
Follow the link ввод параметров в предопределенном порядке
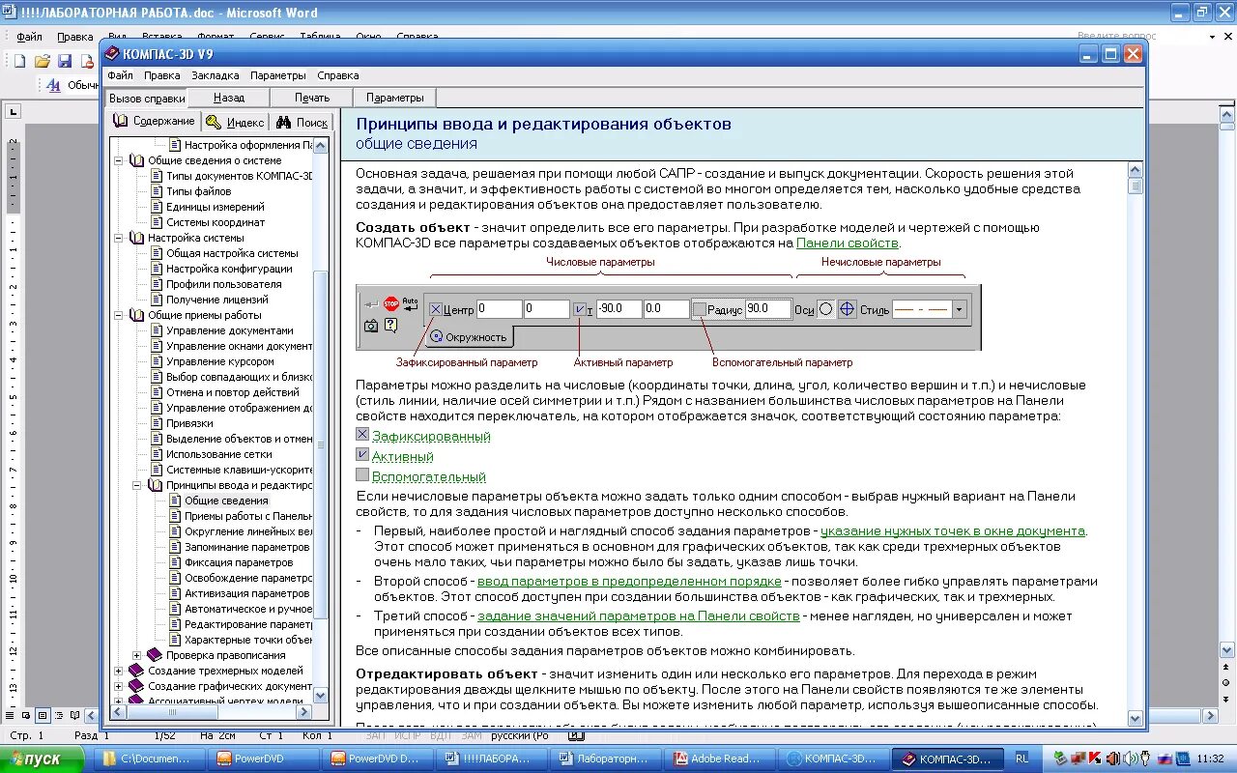click(629, 582)
